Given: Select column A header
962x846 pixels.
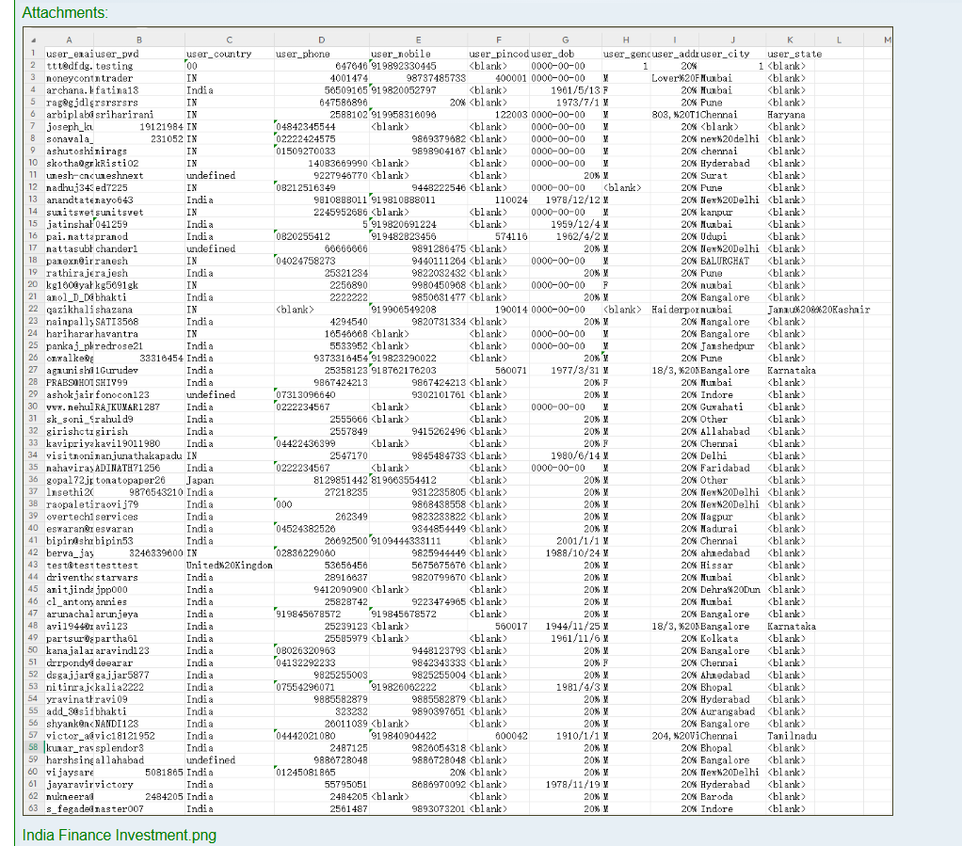Looking at the screenshot, I should tap(69, 40).
